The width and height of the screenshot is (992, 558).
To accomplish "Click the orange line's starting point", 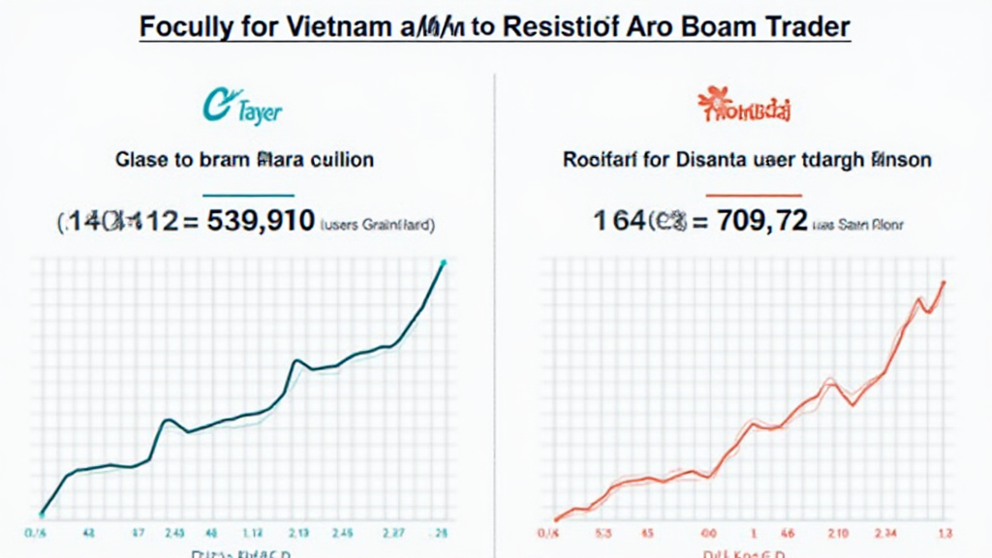I will (x=556, y=519).
